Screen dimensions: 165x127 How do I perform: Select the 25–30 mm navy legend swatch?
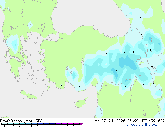point(53,124)
